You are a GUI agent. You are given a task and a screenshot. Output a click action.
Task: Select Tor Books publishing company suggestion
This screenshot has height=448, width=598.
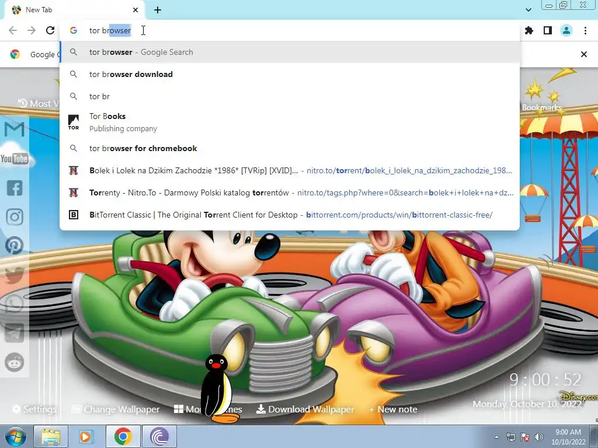[290, 123]
